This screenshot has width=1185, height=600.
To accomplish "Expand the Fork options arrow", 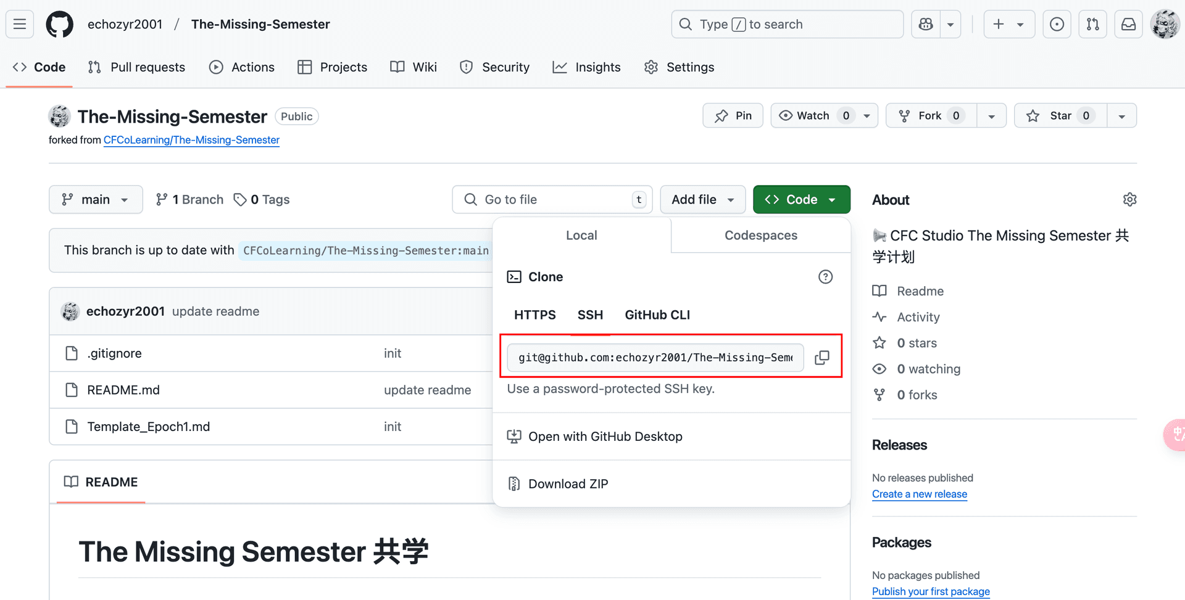I will tap(991, 116).
